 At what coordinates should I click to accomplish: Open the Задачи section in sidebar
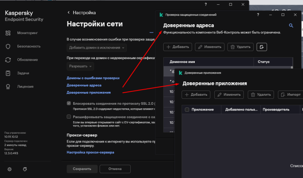click(x=23, y=73)
